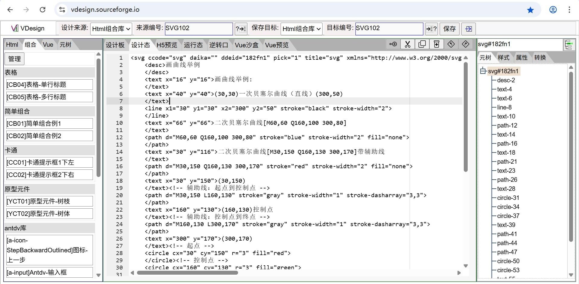
Task: Select [YCT01]原型元件-树枝 component
Action: tap(49, 201)
